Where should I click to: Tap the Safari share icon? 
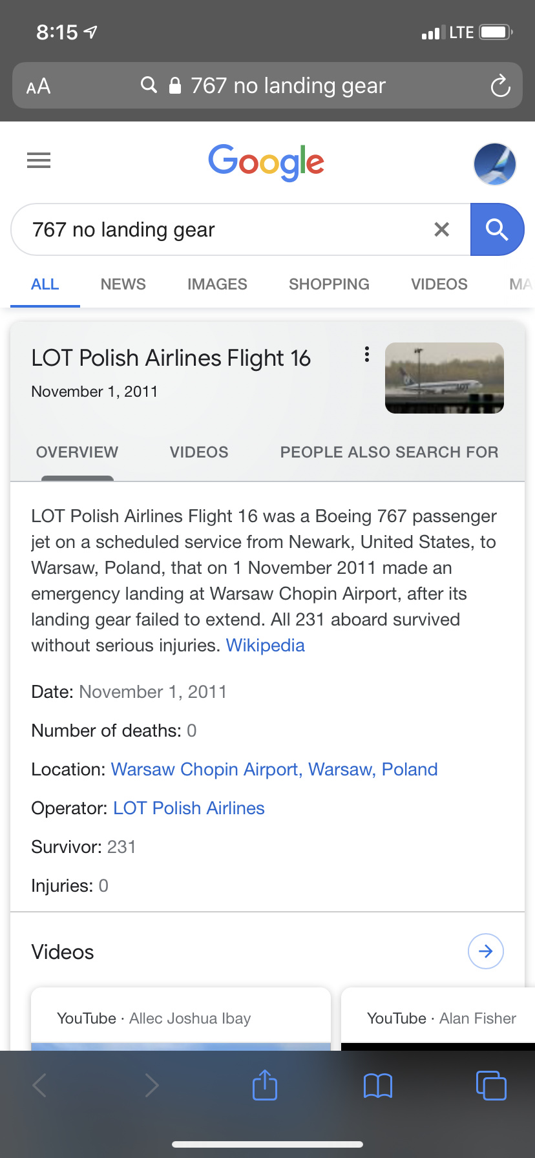coord(265,1085)
